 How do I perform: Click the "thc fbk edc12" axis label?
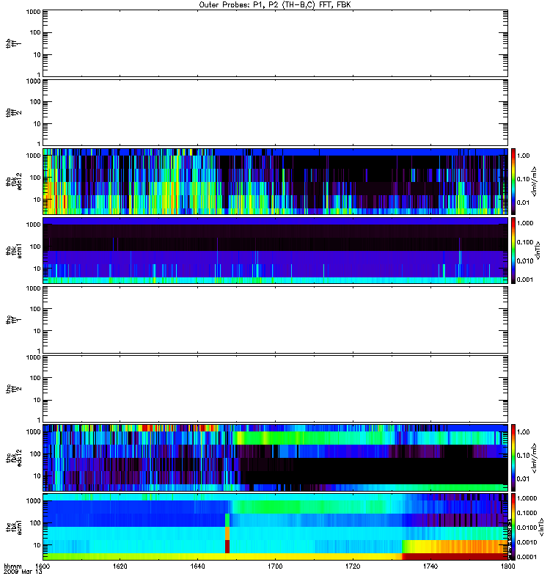click(13, 458)
